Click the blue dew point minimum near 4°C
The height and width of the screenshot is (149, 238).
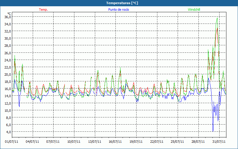coord(213,131)
